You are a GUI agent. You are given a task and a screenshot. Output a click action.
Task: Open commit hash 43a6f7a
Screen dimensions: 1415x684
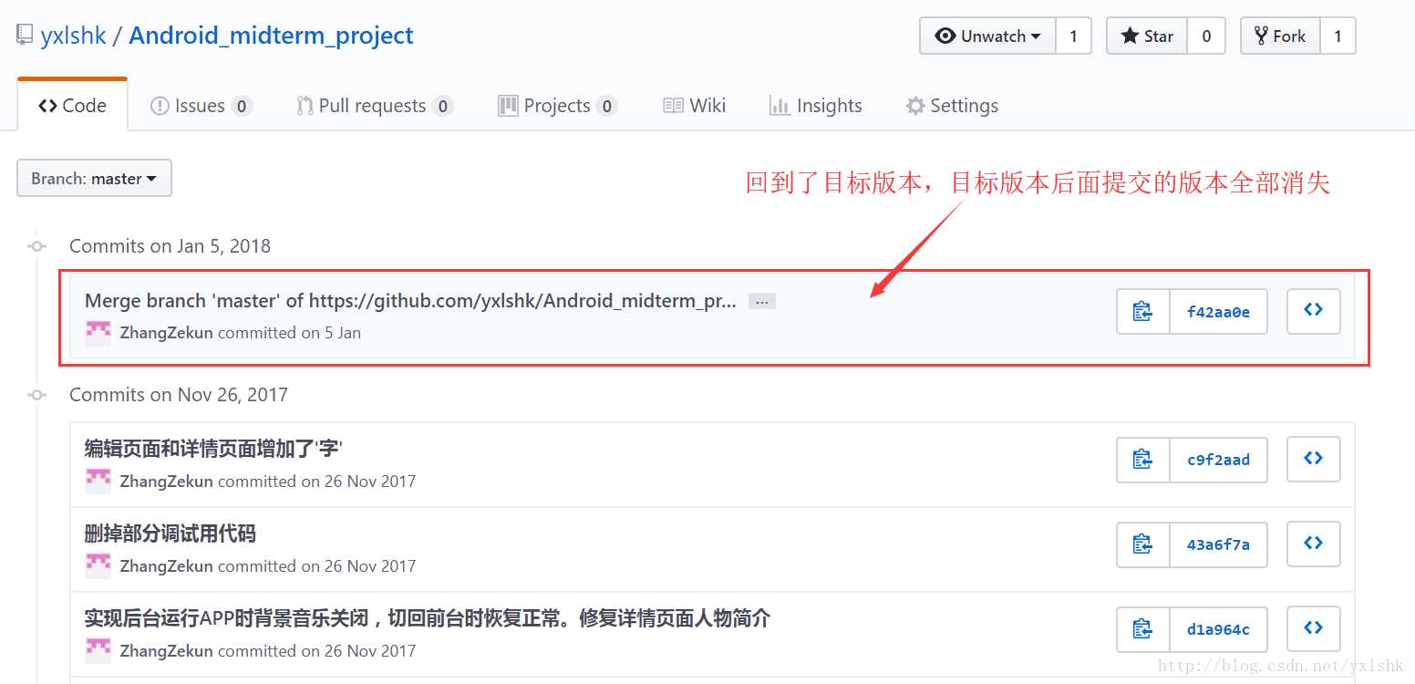(x=1218, y=544)
